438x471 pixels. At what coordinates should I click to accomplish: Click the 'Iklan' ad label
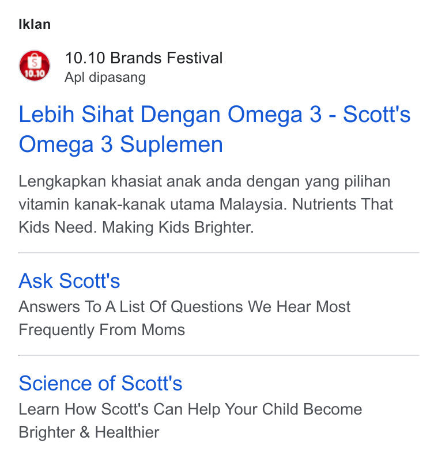pyautogui.click(x=35, y=24)
